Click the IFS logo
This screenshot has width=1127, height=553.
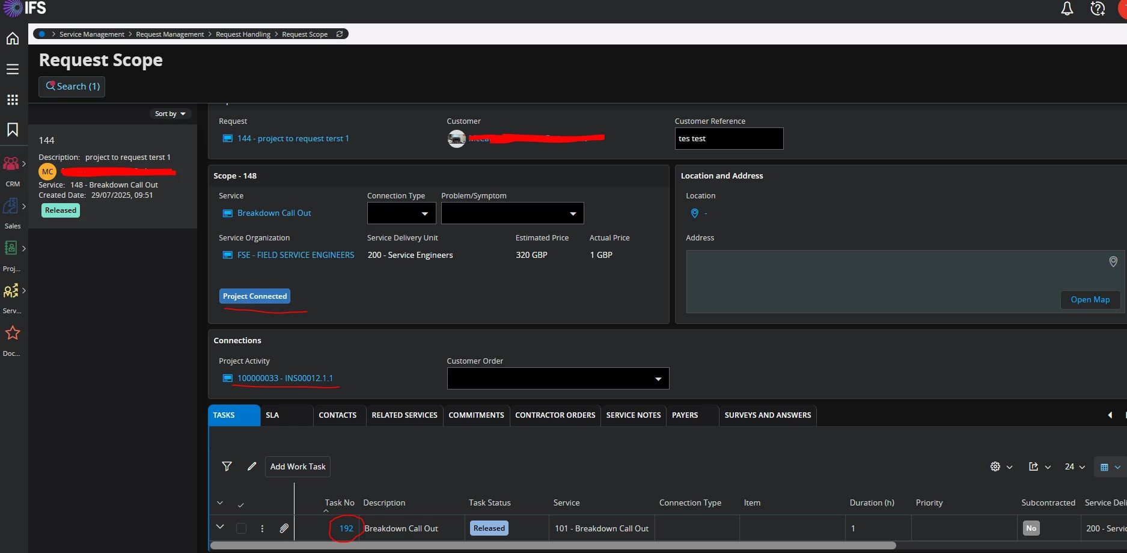coord(25,8)
